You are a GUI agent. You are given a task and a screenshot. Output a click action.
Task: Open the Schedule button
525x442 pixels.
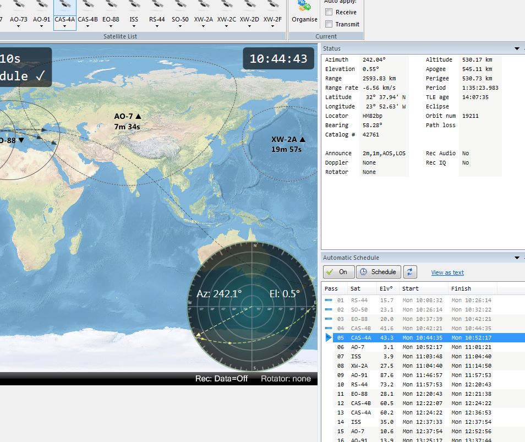point(378,272)
